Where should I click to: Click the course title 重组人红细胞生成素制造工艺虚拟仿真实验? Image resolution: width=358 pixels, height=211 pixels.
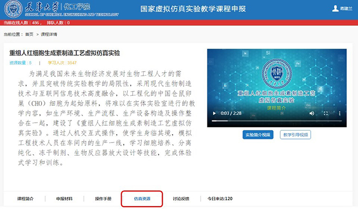coord(65,53)
